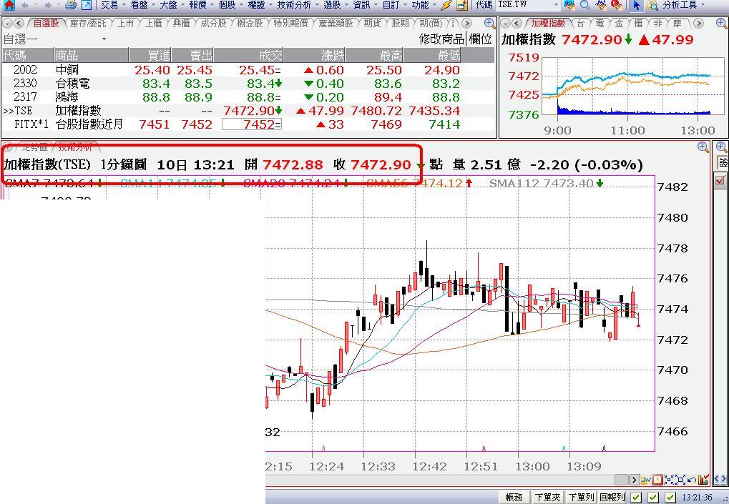Select the 加權指數 tab in mini-chart panel
This screenshot has width=729, height=504.
(x=548, y=23)
